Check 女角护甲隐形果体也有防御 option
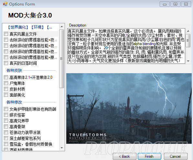Screen dimensions: 193x160 (x=6, y=109)
